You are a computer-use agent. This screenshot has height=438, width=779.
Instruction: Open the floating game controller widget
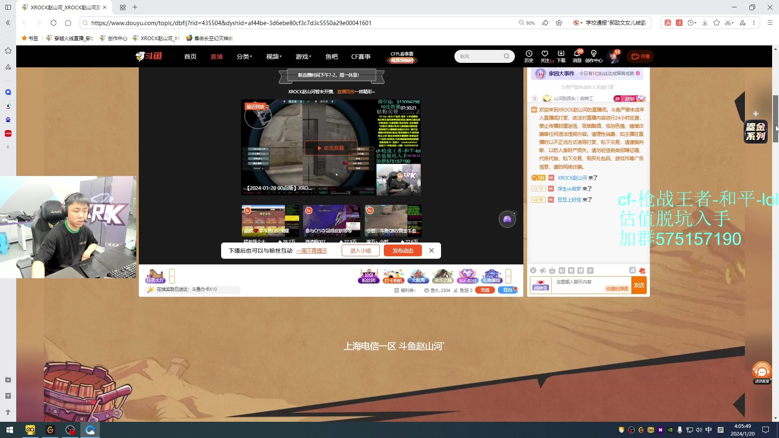click(507, 219)
